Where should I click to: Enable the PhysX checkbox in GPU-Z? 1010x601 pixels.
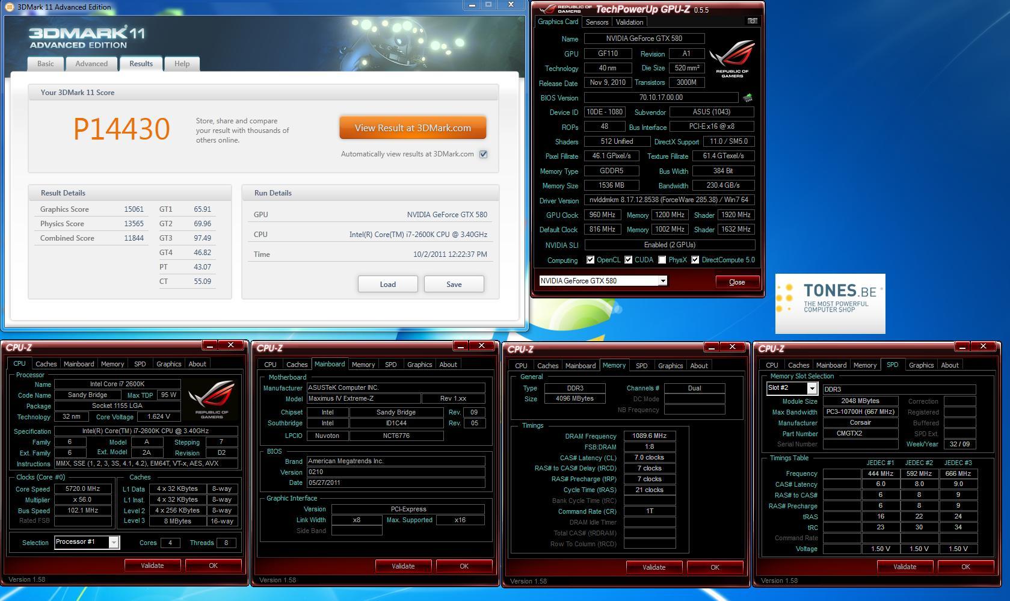pos(662,260)
